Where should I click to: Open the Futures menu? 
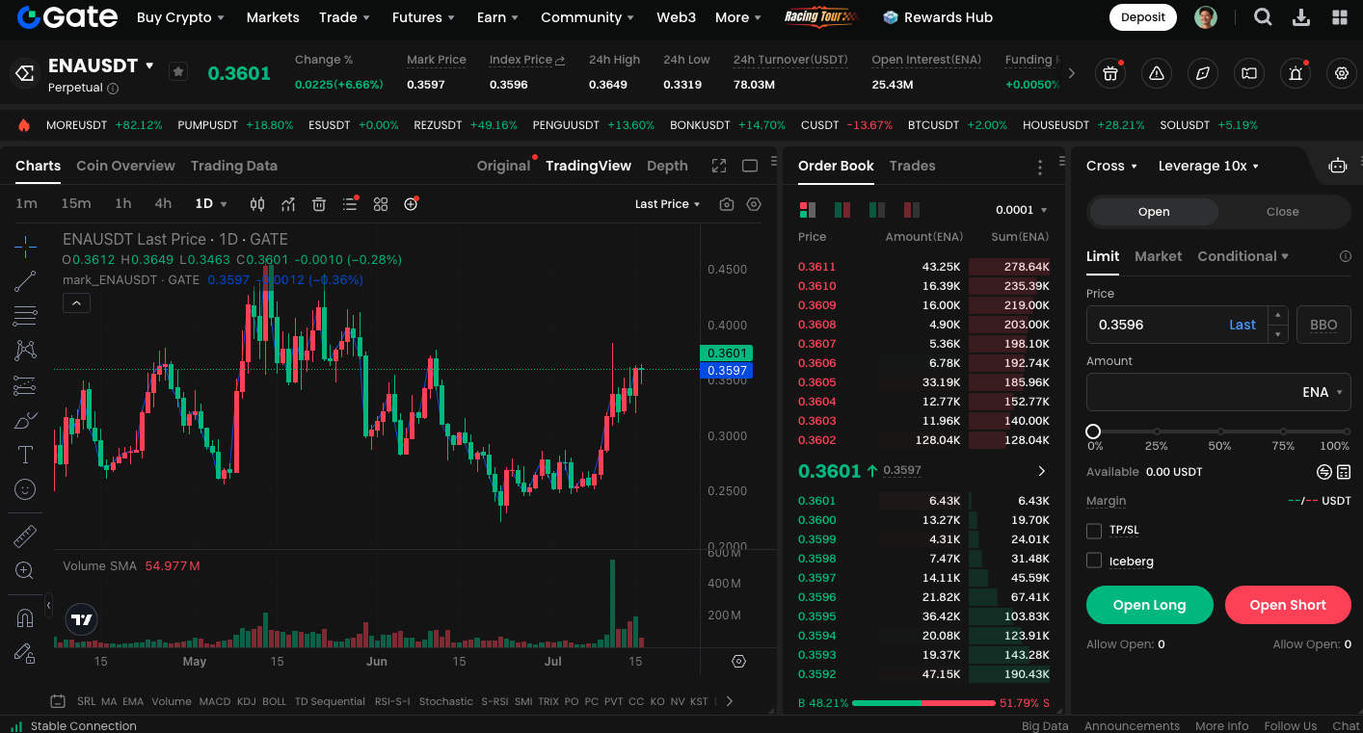pos(423,17)
